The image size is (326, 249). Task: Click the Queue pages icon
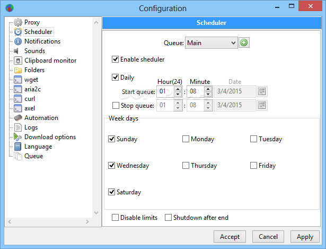coord(18,156)
